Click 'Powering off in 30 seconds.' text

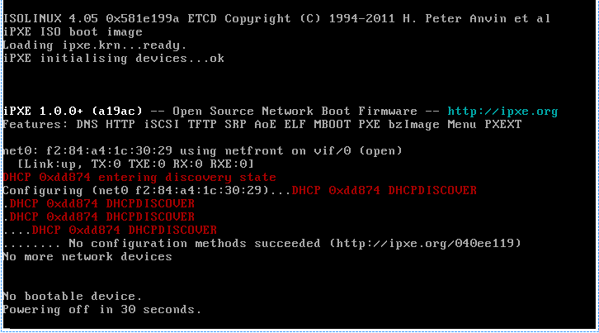(x=102, y=310)
